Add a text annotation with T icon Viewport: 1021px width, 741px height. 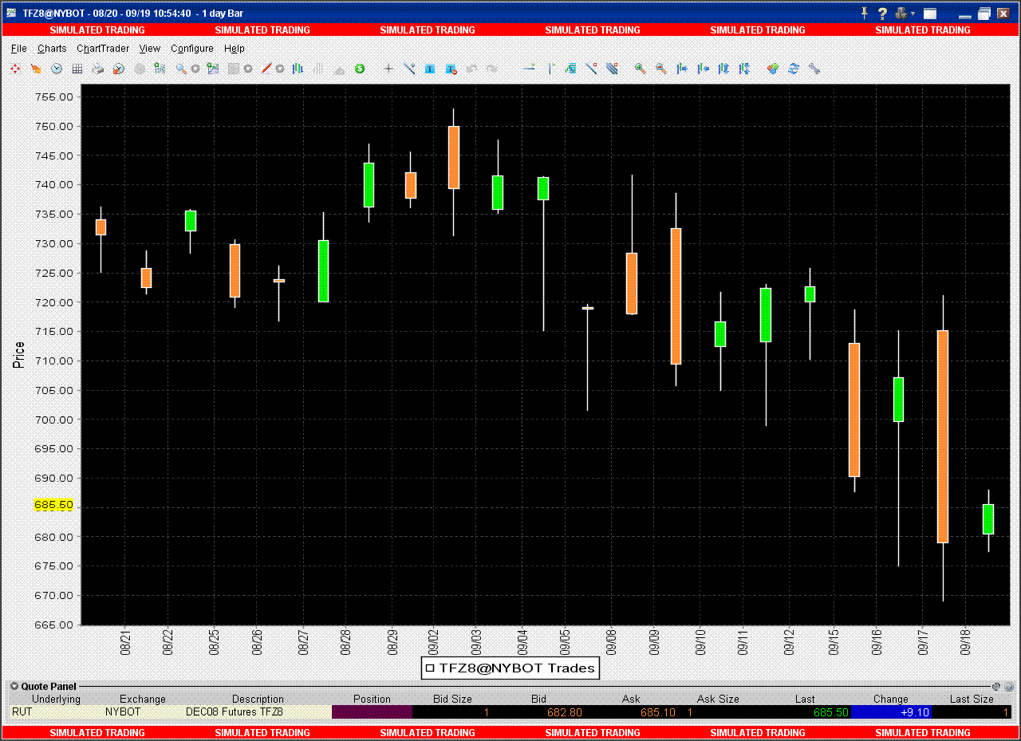pyautogui.click(x=430, y=69)
